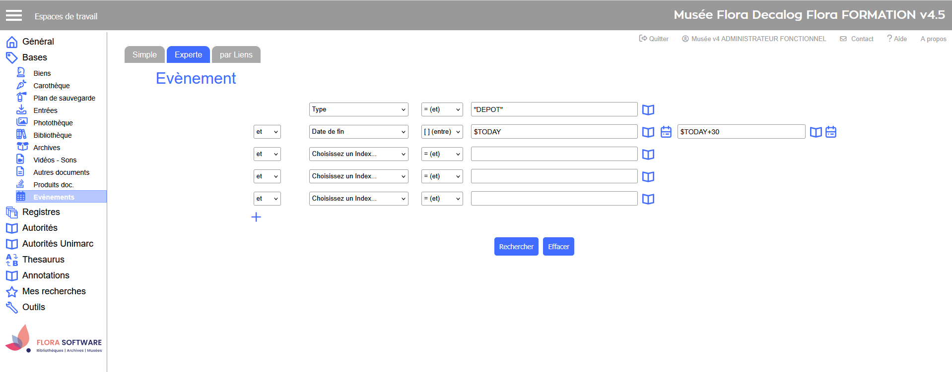Open Mes recherches star item

click(54, 291)
